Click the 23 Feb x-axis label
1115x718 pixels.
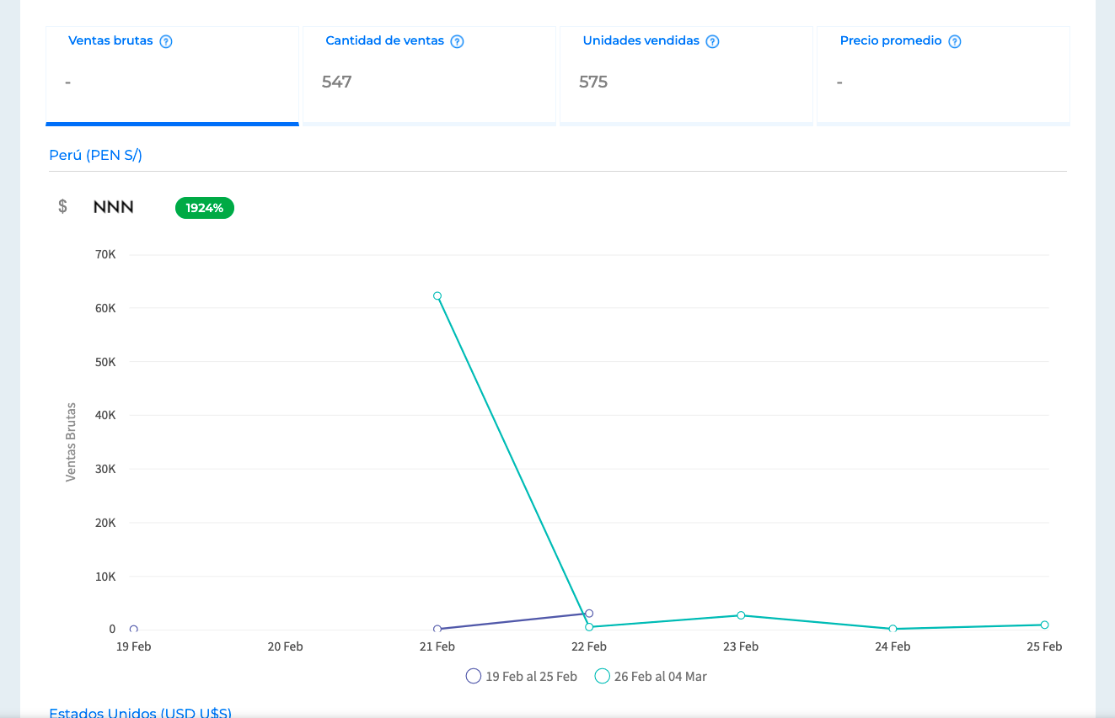(741, 646)
